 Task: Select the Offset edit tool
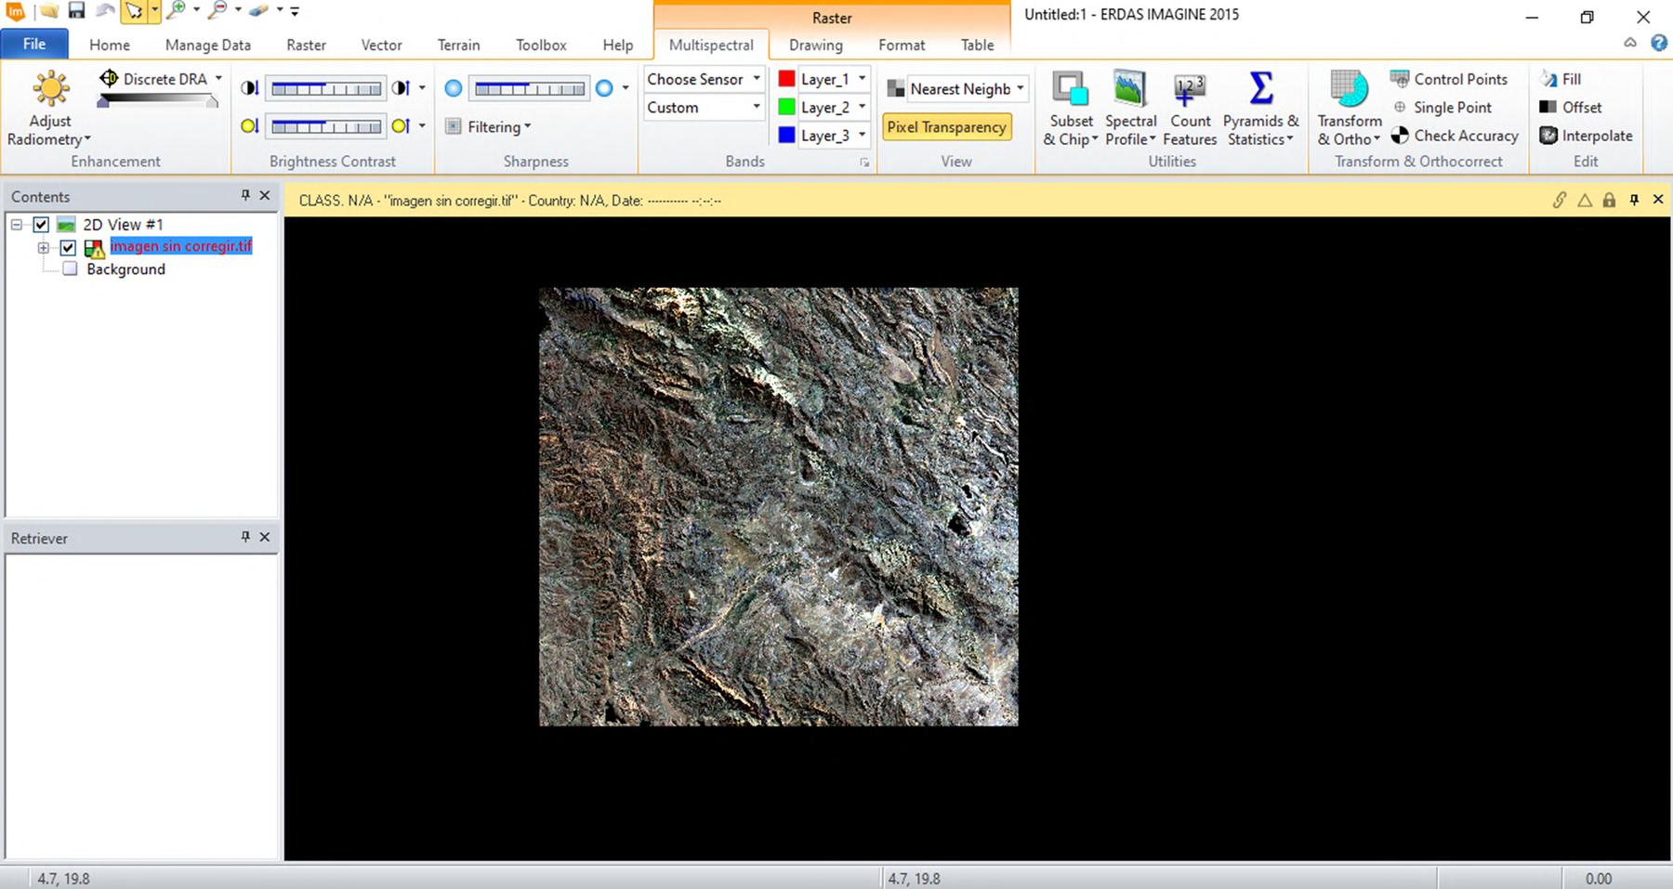pos(1571,108)
